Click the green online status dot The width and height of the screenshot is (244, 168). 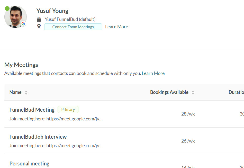click(x=7, y=8)
